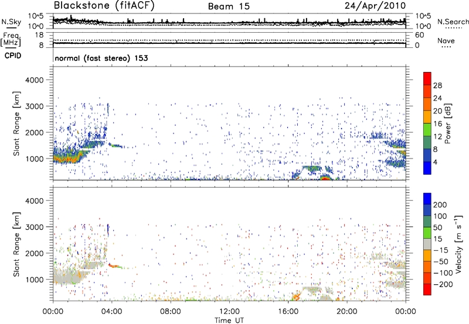Screen dimensions: 469x324
Task: Click the Nave legend label
Action: [446, 41]
